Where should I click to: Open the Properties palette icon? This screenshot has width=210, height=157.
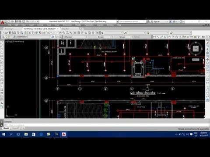coord(75,33)
